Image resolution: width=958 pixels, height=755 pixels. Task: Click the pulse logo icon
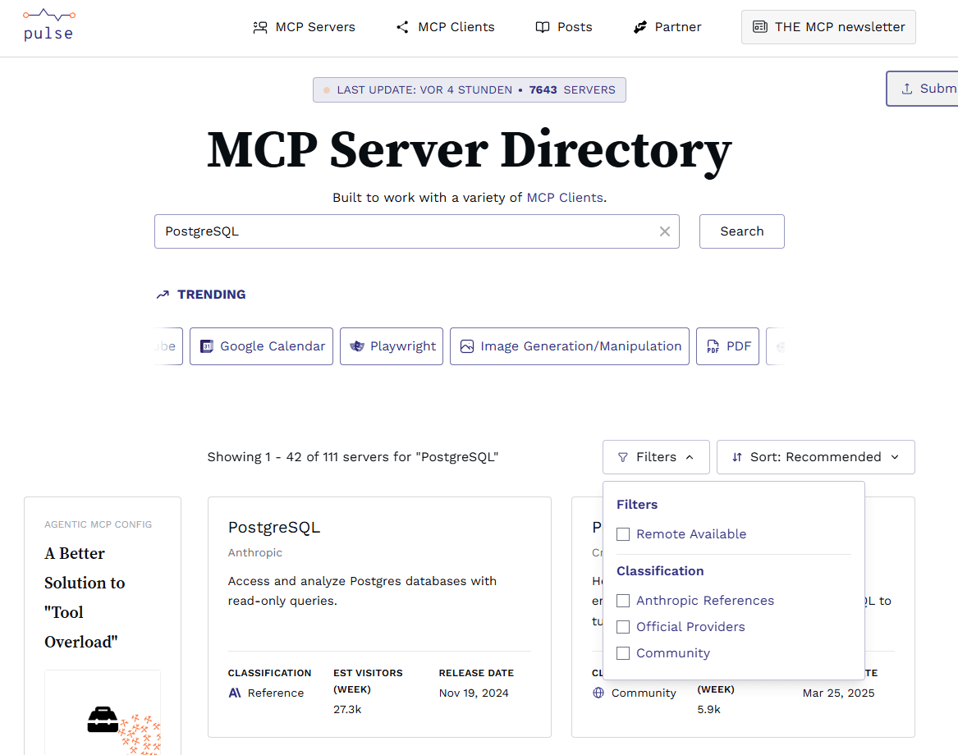tap(47, 14)
